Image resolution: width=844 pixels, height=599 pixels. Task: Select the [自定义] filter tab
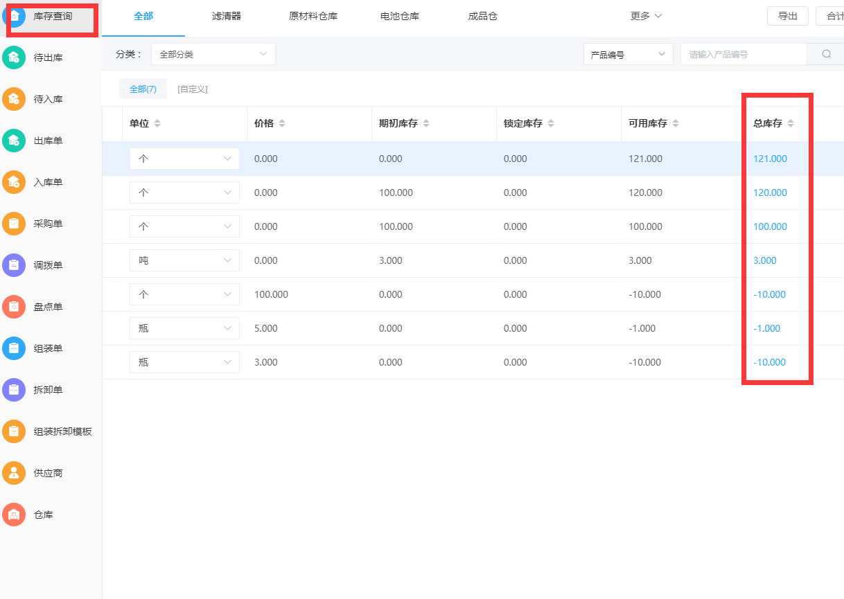[x=193, y=89]
